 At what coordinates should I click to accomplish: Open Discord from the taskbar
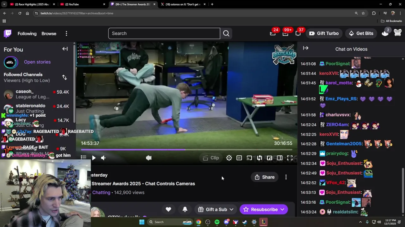(x=226, y=222)
